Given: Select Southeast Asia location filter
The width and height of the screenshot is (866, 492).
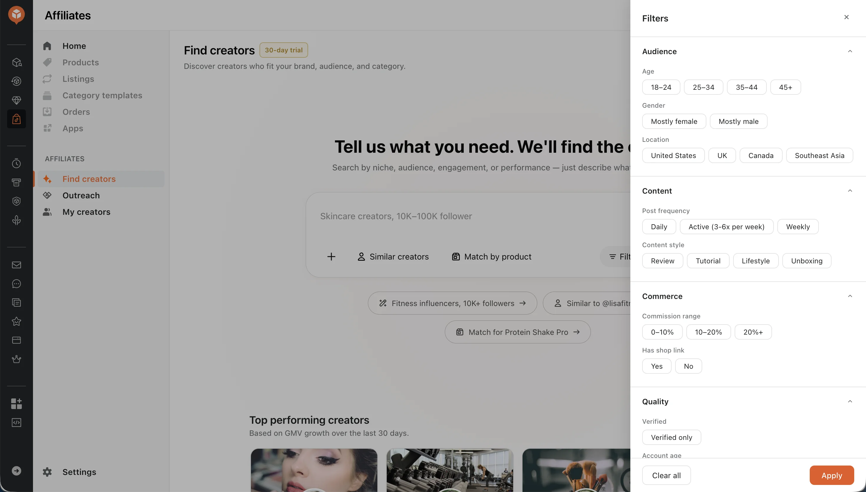Looking at the screenshot, I should [819, 155].
